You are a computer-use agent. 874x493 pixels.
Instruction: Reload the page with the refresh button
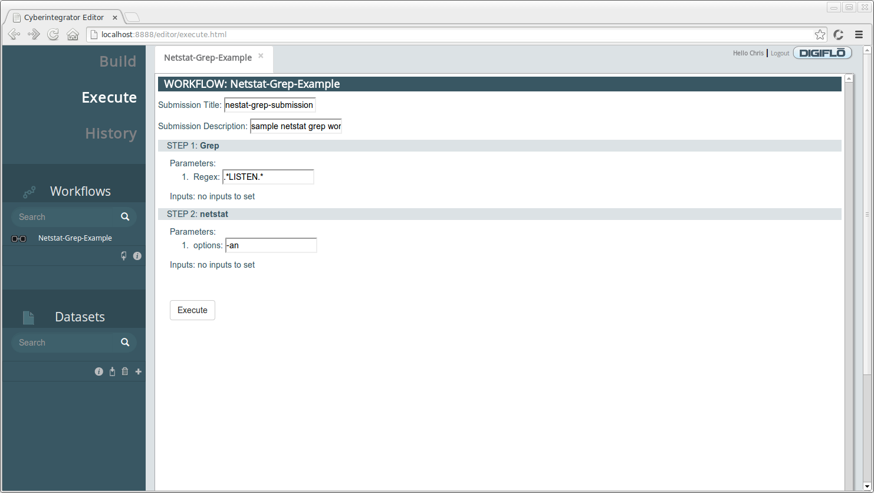[x=53, y=35]
